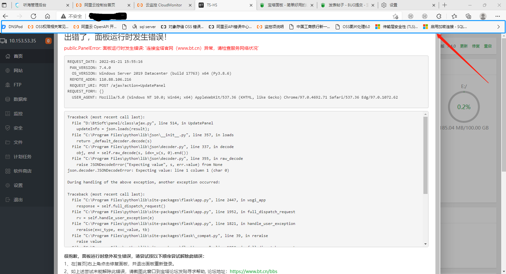Click the REMOTE_ADDR: 110.88.106.216 line
The image size is (506, 274).
click(100, 79)
